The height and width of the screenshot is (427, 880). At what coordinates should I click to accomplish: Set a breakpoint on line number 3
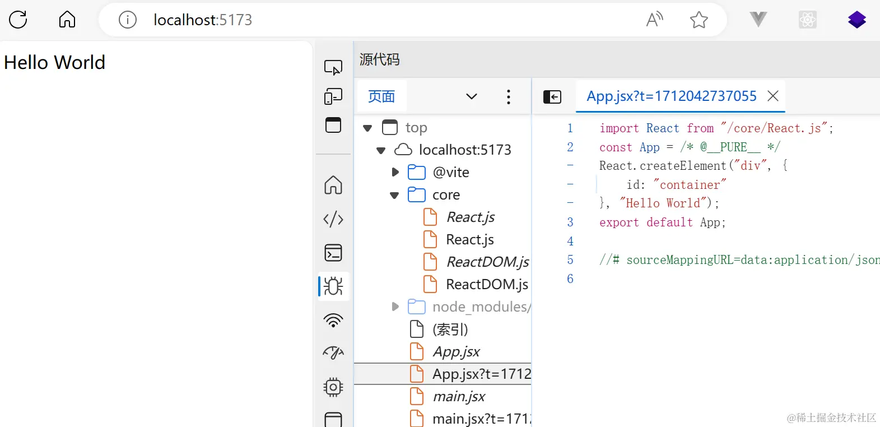coord(570,222)
